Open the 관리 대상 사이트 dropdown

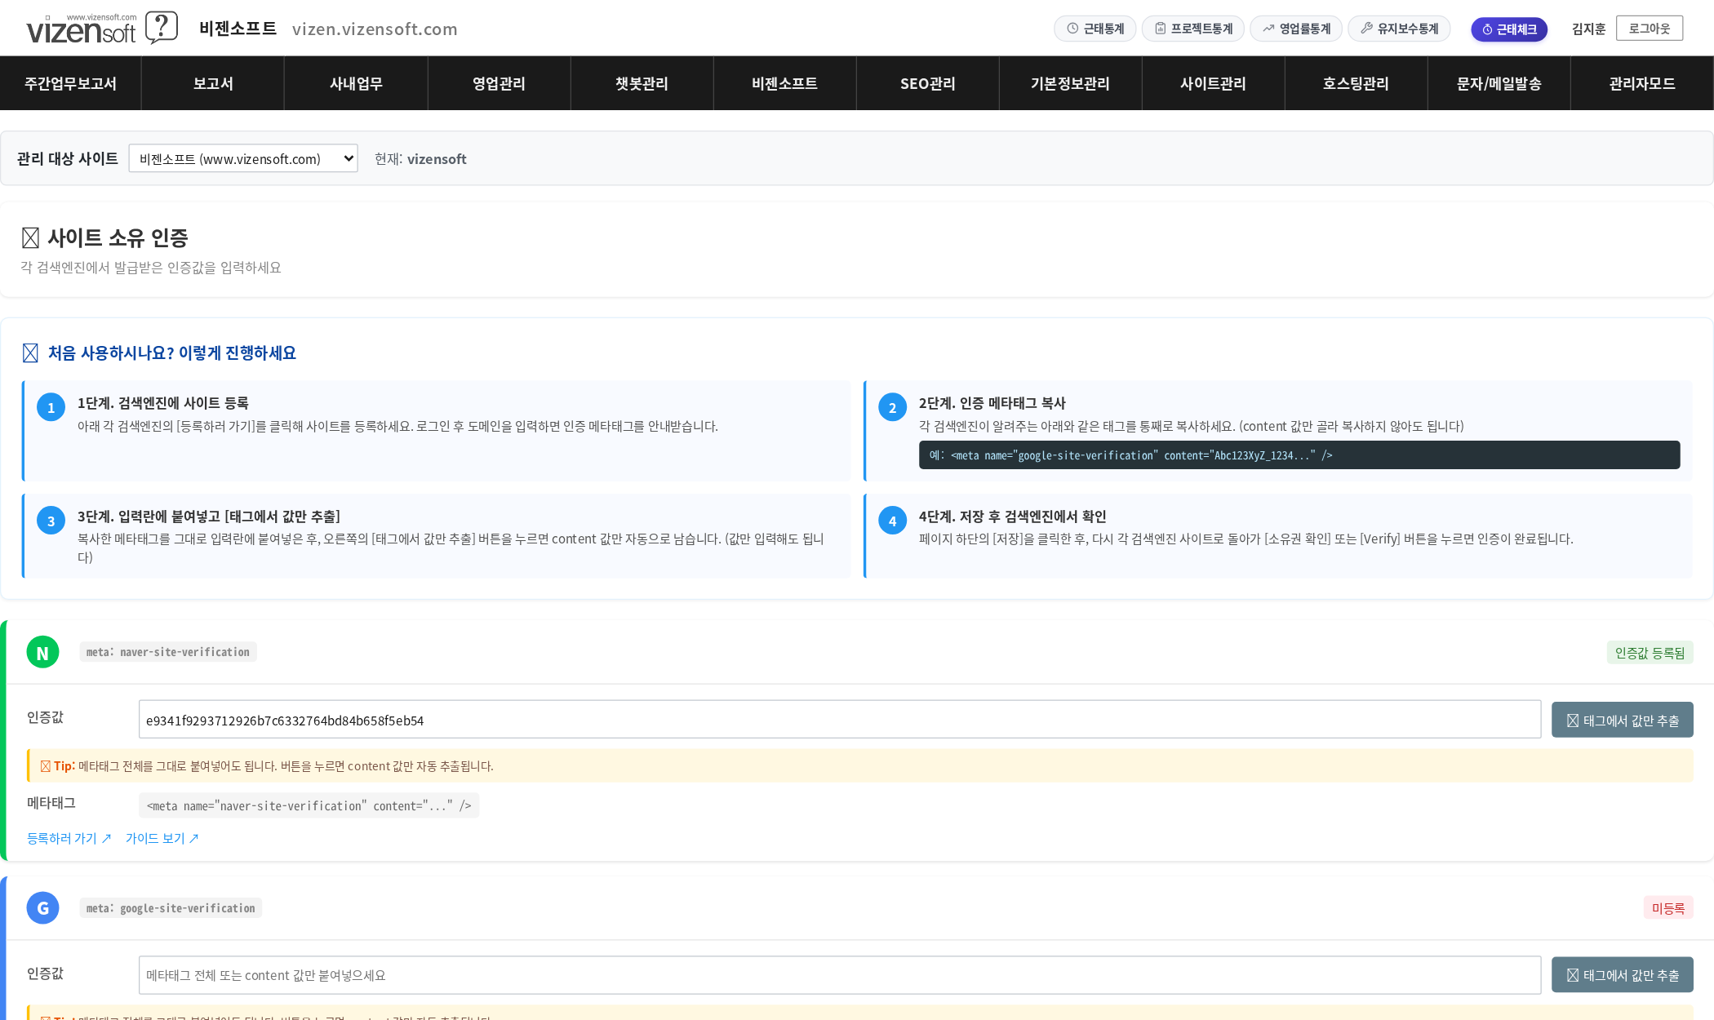coord(243,158)
